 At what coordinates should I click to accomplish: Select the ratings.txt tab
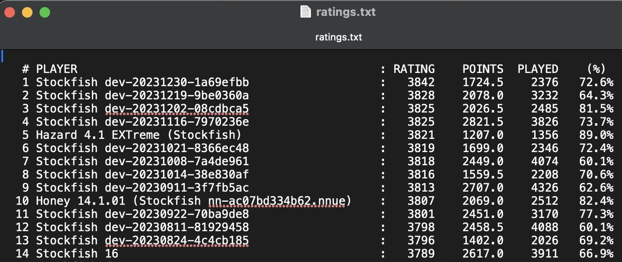[x=338, y=37]
